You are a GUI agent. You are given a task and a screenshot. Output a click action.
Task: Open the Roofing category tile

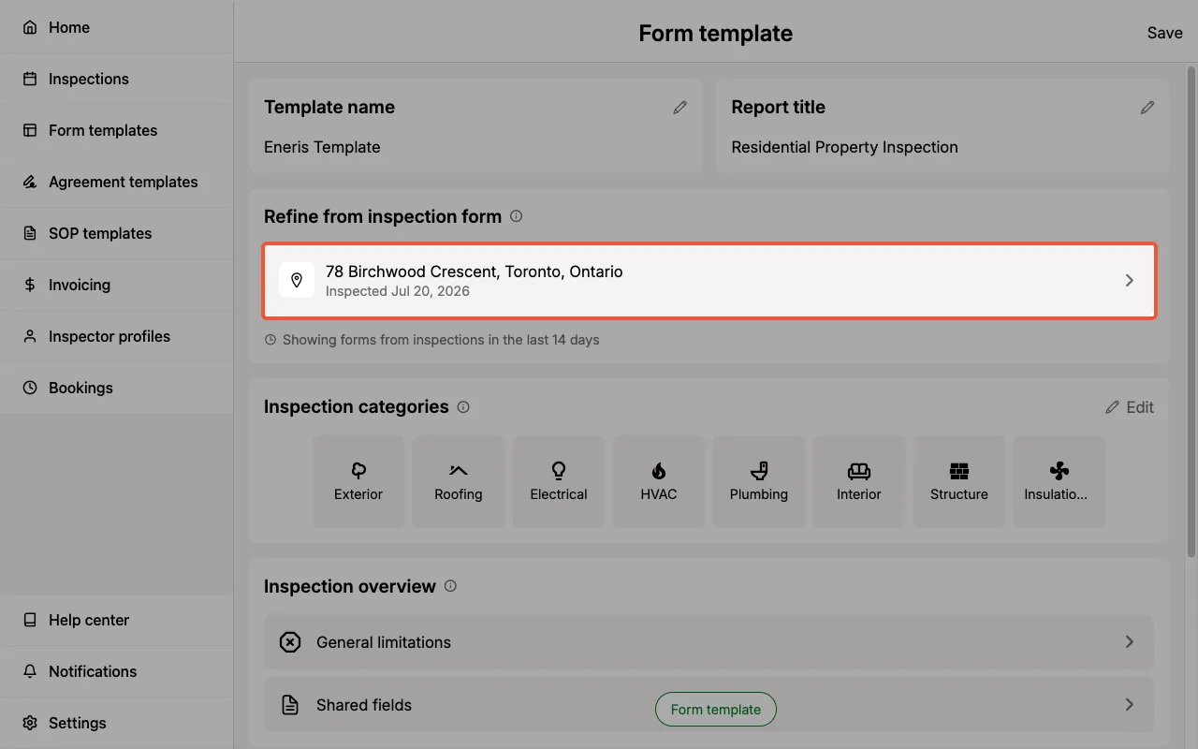click(x=459, y=481)
